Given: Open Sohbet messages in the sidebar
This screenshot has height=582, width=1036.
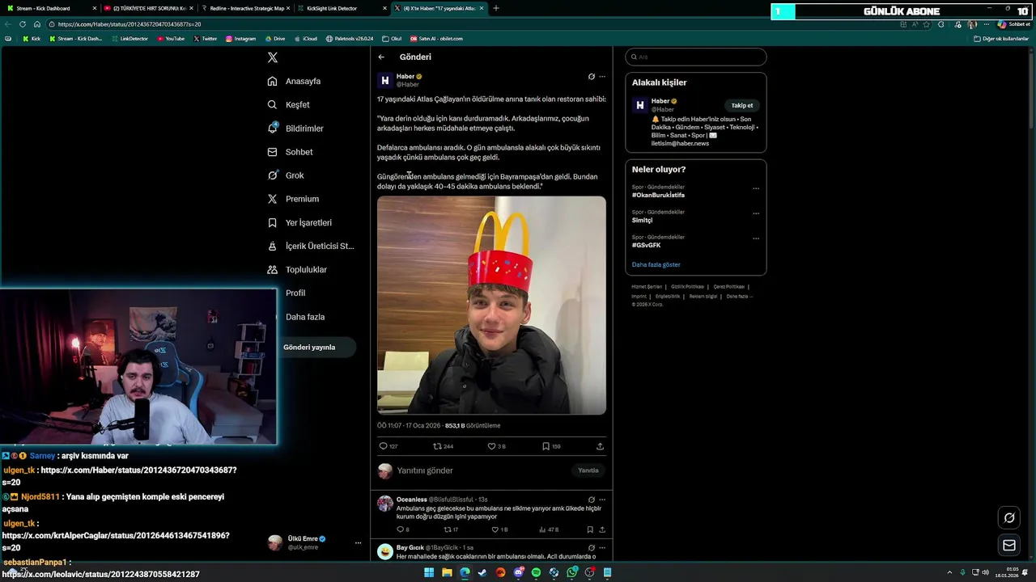Looking at the screenshot, I should [x=290, y=152].
